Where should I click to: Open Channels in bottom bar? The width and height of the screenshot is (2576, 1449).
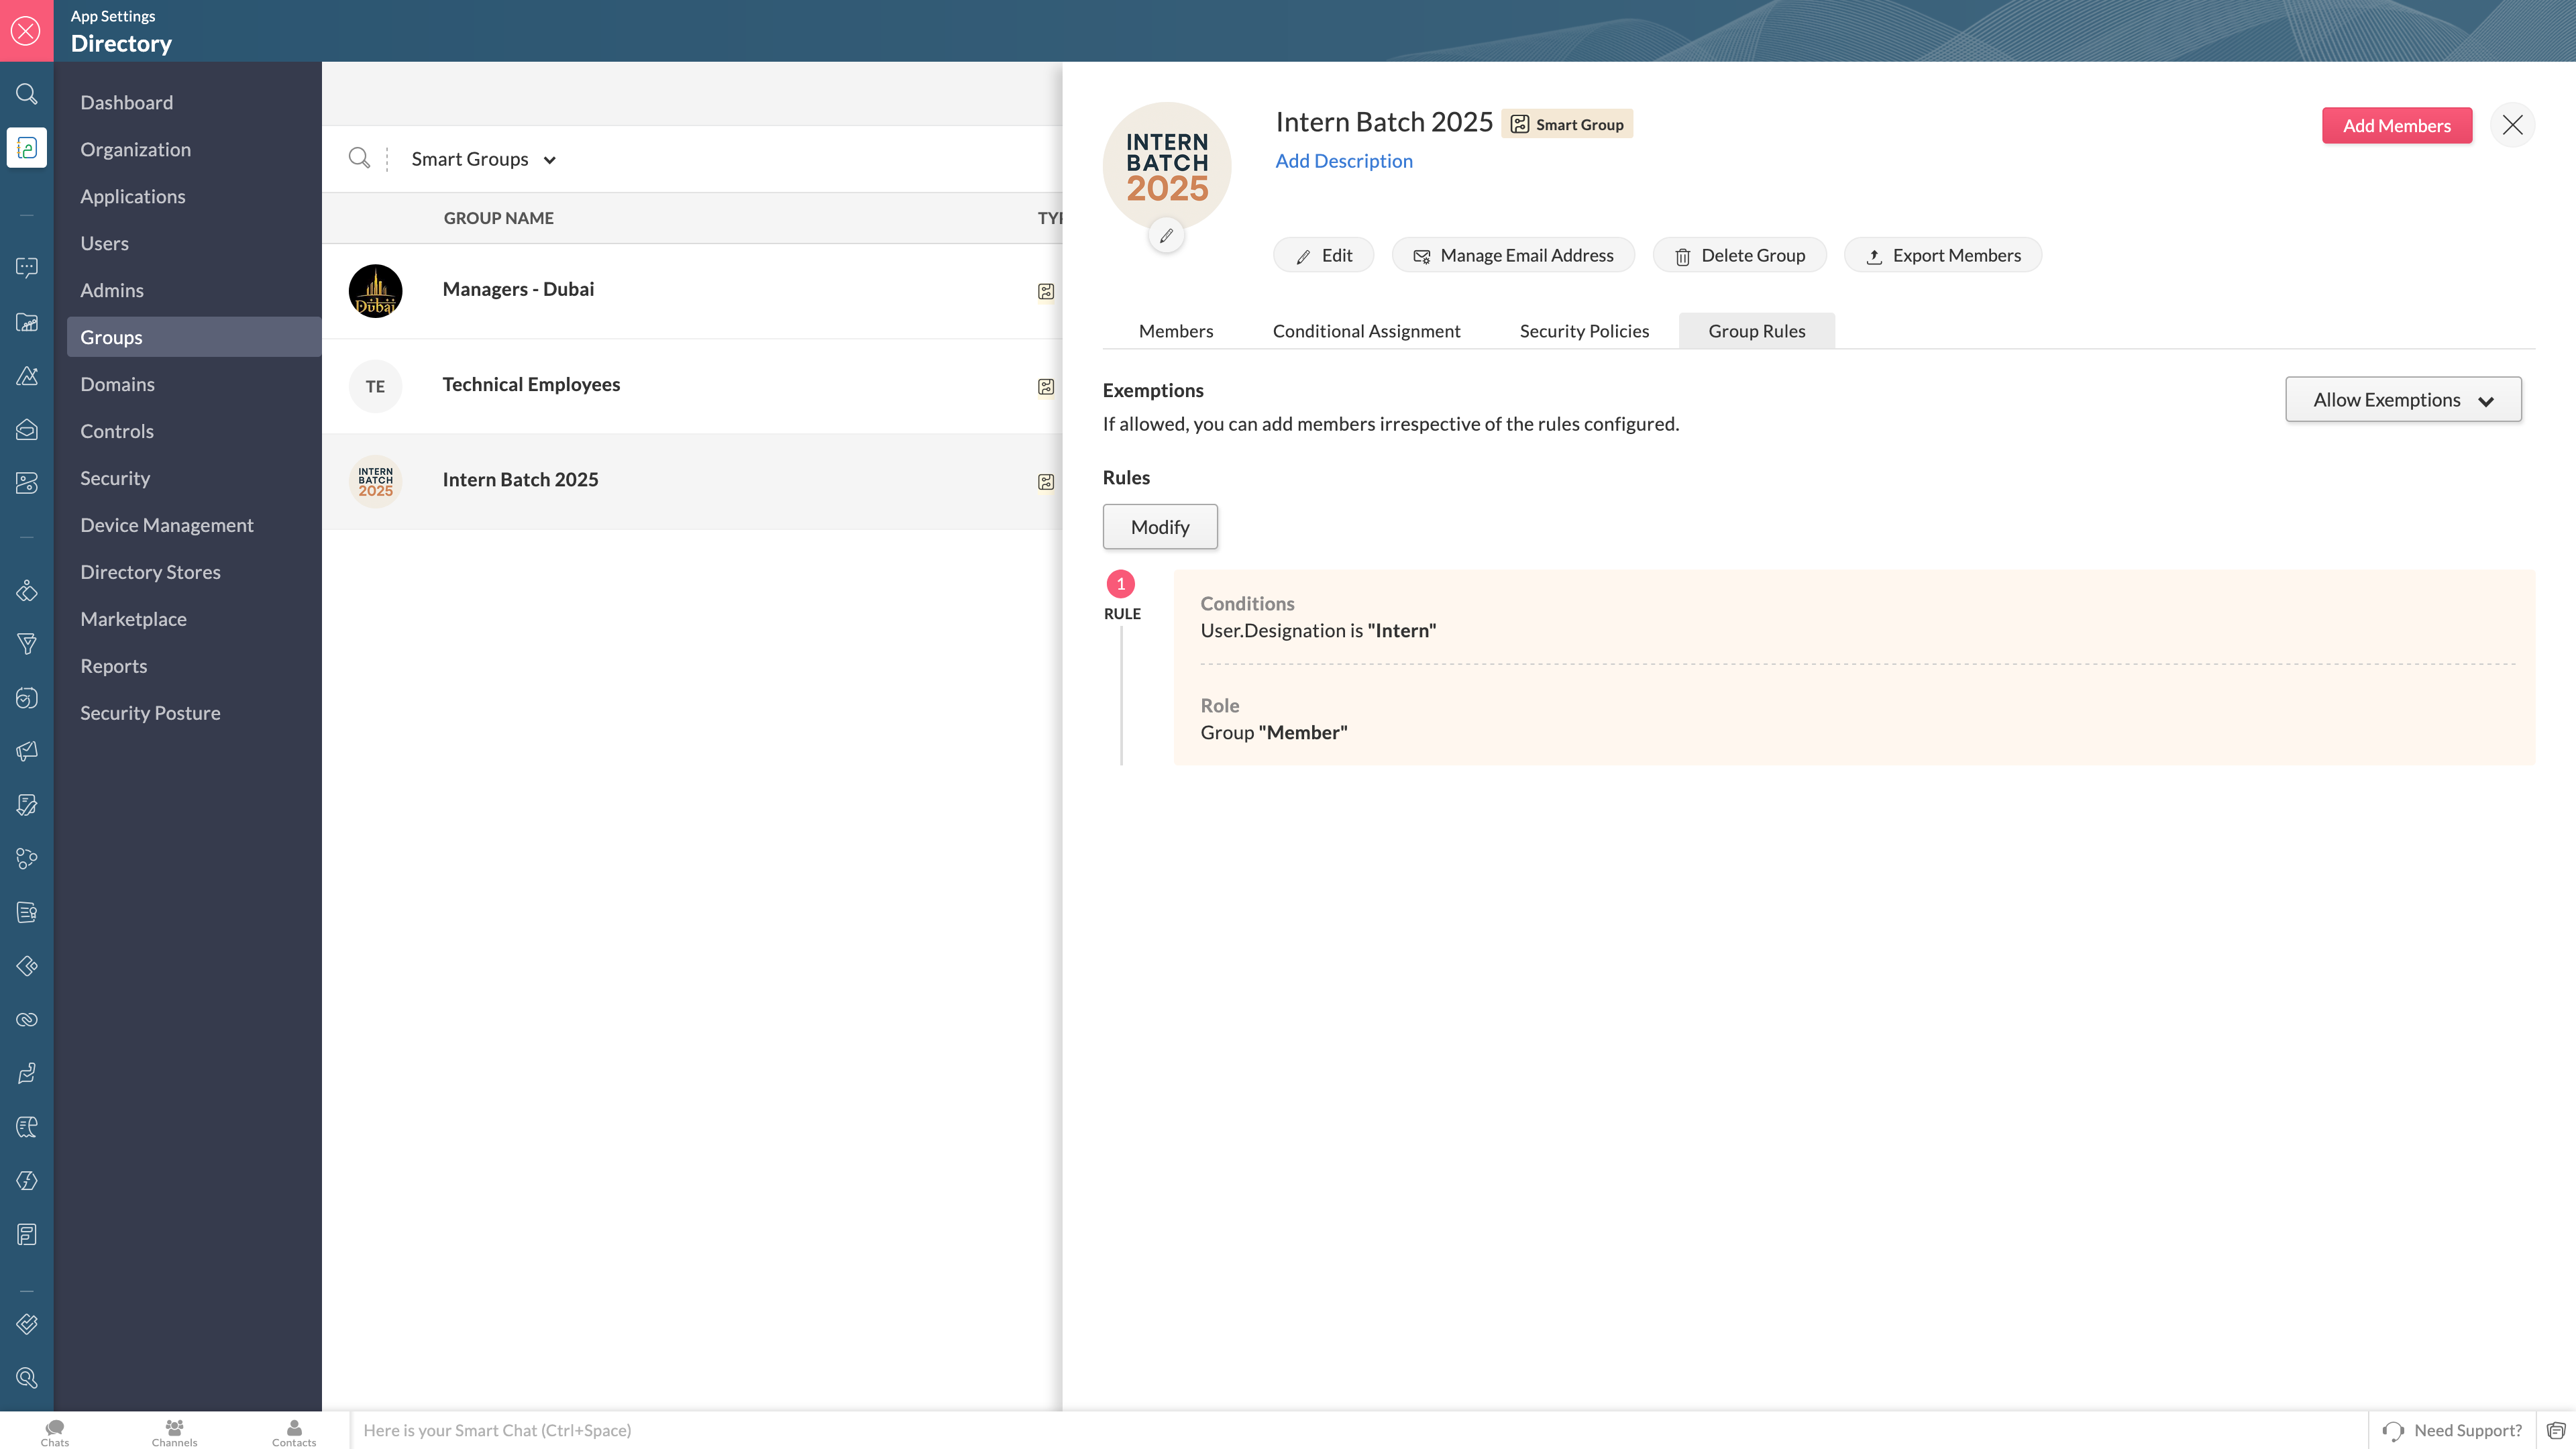[x=174, y=1431]
